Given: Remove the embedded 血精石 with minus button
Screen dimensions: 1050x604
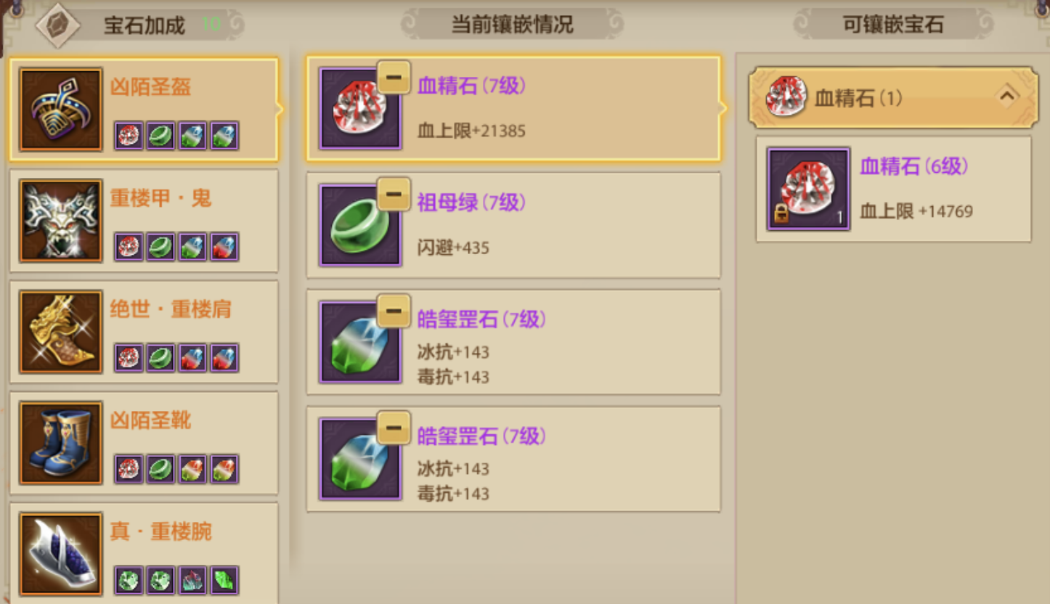Looking at the screenshot, I should pos(394,77).
